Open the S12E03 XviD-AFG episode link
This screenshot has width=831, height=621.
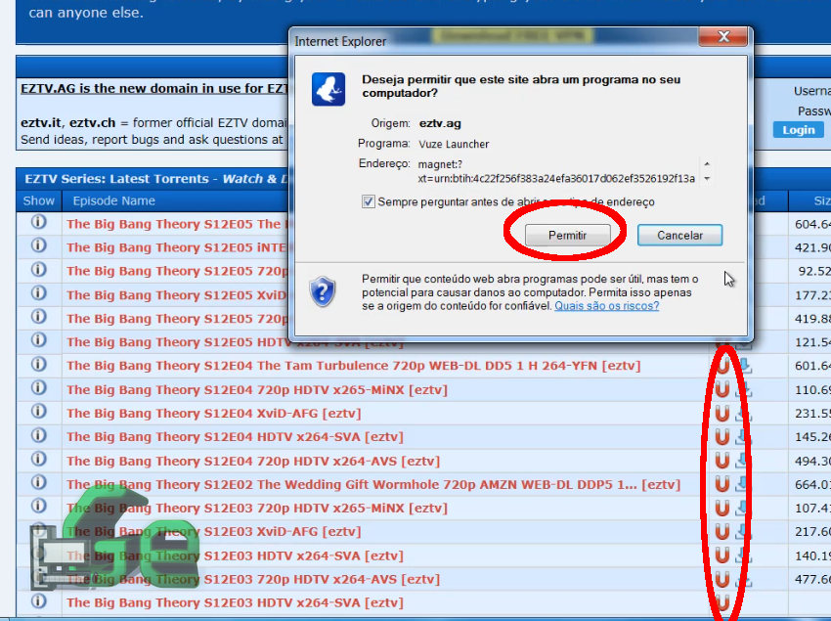(x=214, y=531)
